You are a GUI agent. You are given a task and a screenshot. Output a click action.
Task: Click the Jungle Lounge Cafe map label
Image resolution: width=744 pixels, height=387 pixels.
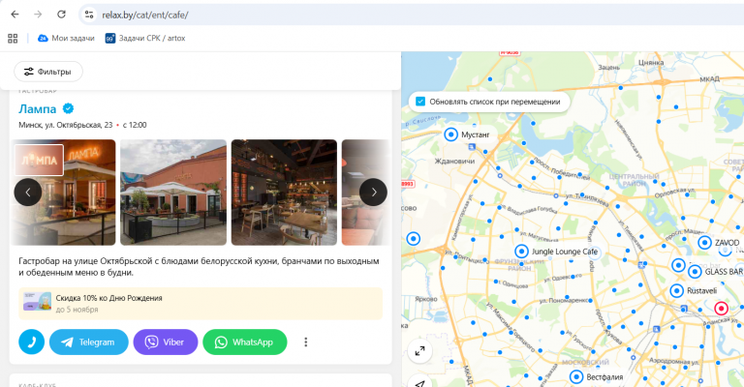pyautogui.click(x=564, y=252)
